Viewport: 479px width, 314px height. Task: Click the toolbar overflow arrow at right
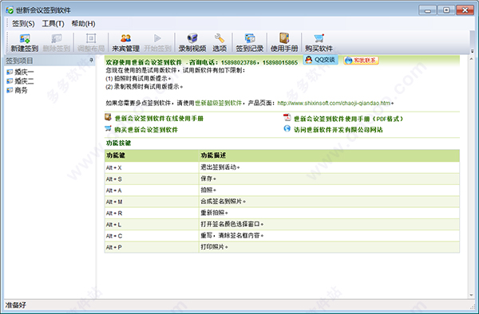tap(472, 51)
